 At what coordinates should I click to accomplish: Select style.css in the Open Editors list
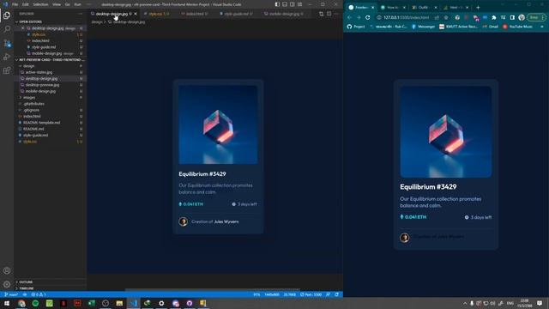coord(39,34)
